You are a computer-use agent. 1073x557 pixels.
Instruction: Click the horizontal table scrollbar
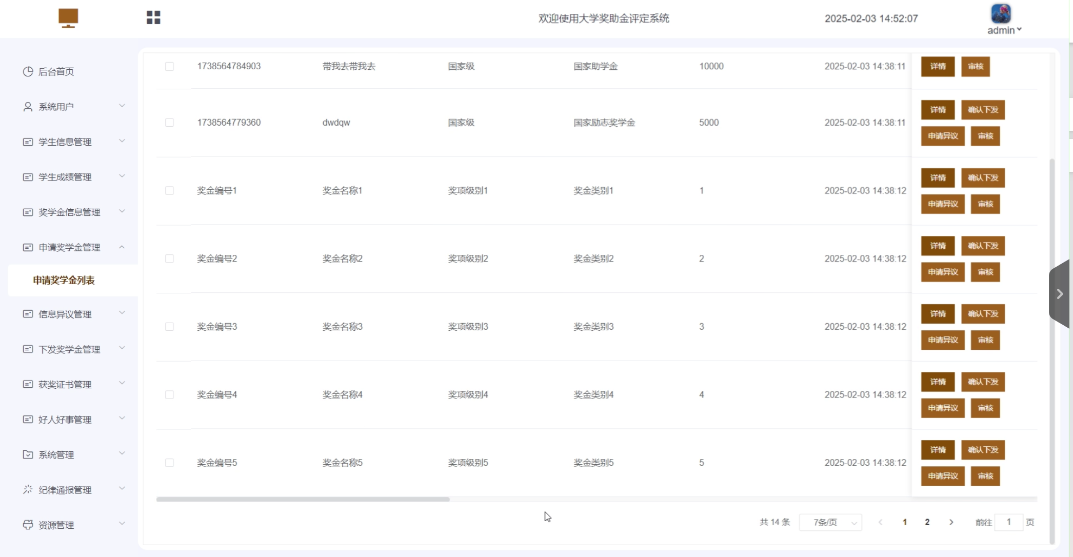pos(303,499)
